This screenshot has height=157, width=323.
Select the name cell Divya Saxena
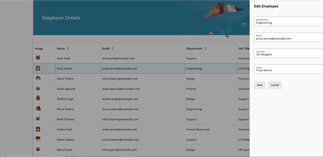pyautogui.click(x=78, y=109)
